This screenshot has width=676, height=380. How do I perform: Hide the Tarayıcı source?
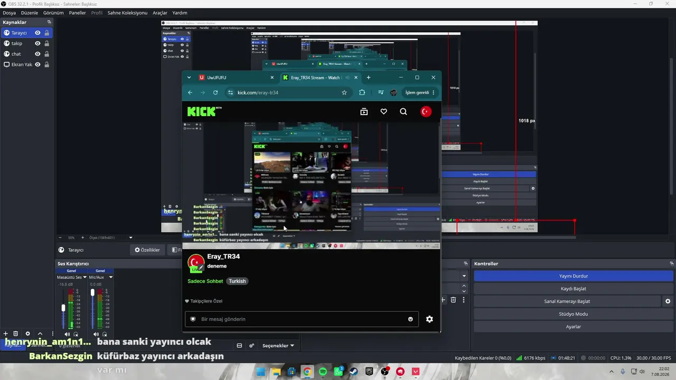(37, 33)
